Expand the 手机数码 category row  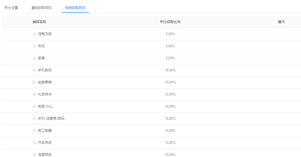click(34, 70)
